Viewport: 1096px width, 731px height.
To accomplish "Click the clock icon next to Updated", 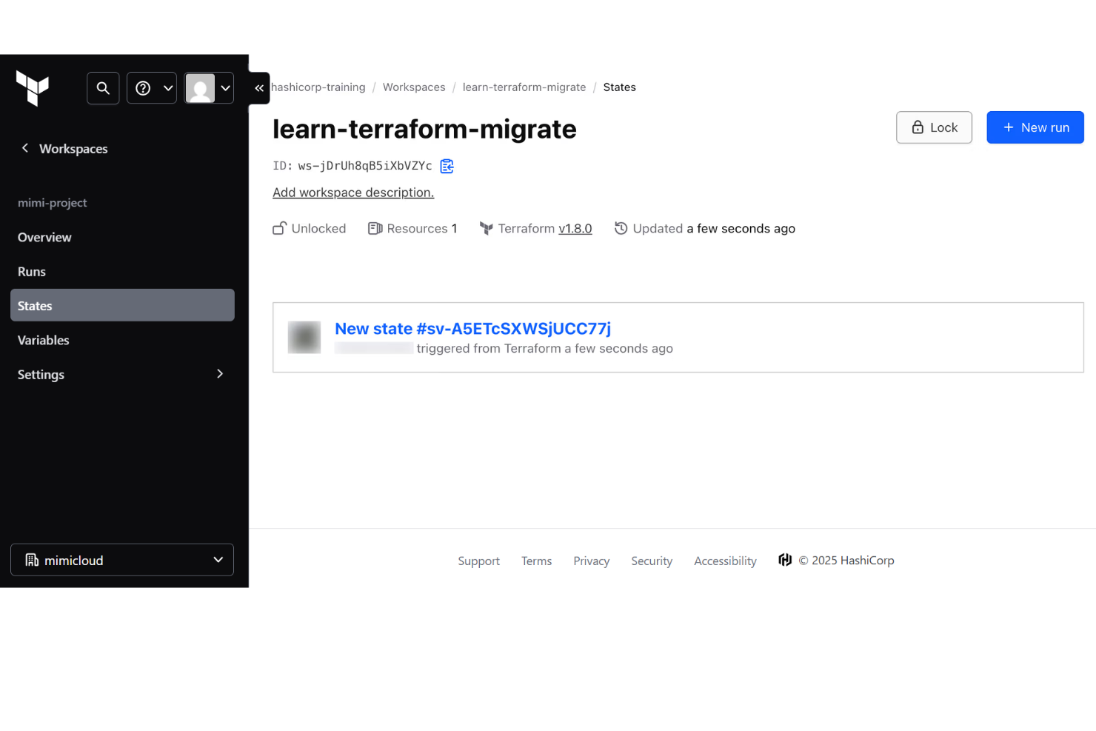I will pyautogui.click(x=621, y=228).
